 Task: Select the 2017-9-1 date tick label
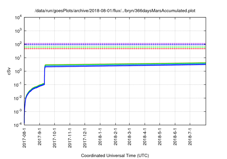click(39, 137)
